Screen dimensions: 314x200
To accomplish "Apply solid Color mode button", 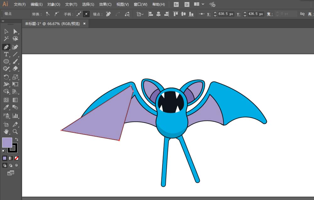I will tap(5, 158).
